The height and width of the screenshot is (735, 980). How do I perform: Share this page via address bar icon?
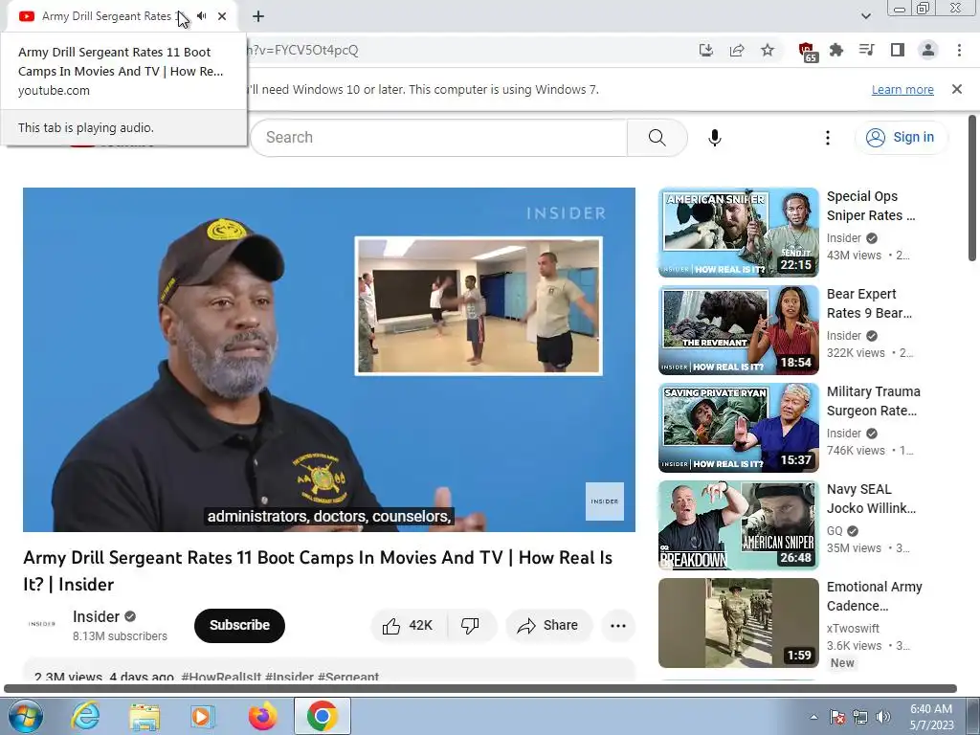pyautogui.click(x=737, y=50)
